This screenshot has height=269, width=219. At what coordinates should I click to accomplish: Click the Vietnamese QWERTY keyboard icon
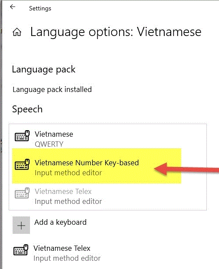pyautogui.click(x=22, y=136)
